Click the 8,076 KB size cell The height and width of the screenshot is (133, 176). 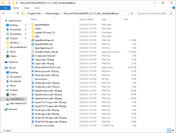click(x=132, y=67)
